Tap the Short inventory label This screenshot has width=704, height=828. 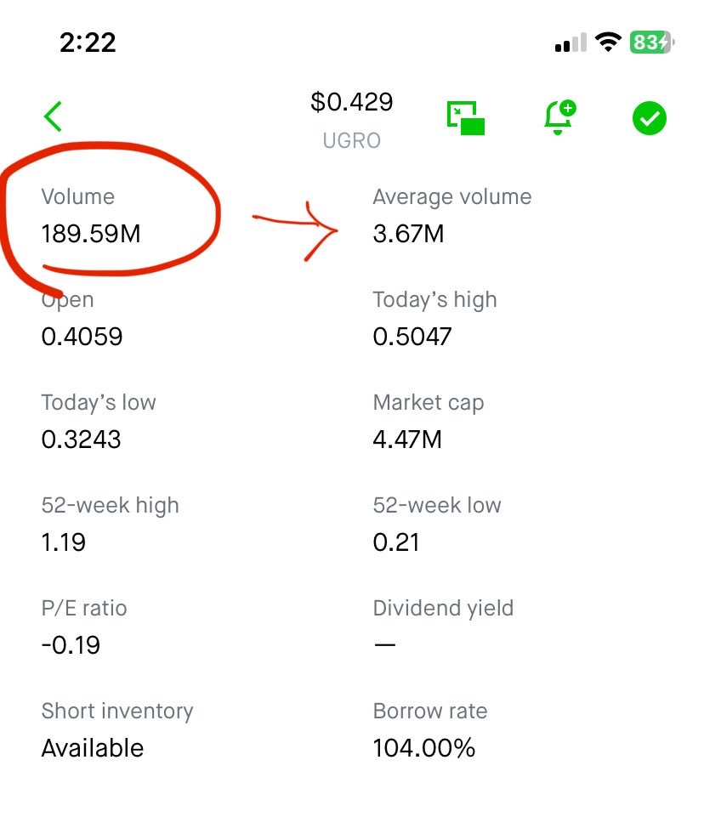(x=117, y=712)
